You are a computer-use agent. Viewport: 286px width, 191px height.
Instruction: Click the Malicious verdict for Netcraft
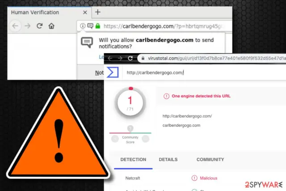(209, 178)
